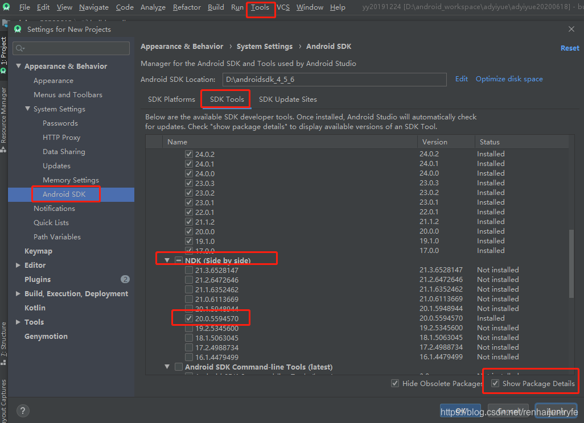Open the VCS menu

pos(283,7)
